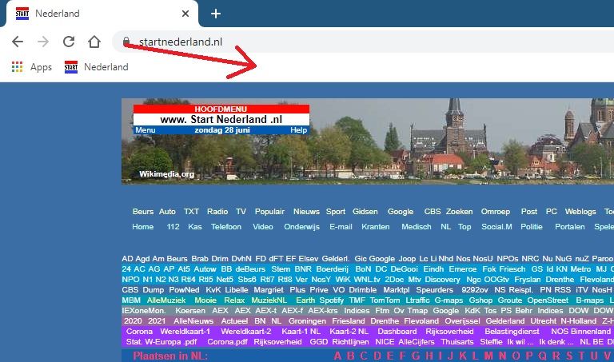The width and height of the screenshot is (614, 362).
Task: Open the Groningen province link
Action: point(307,321)
